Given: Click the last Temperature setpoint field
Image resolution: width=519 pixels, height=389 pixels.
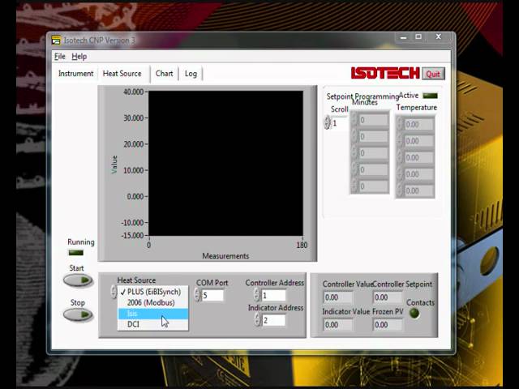Looking at the screenshot, I should point(419,190).
